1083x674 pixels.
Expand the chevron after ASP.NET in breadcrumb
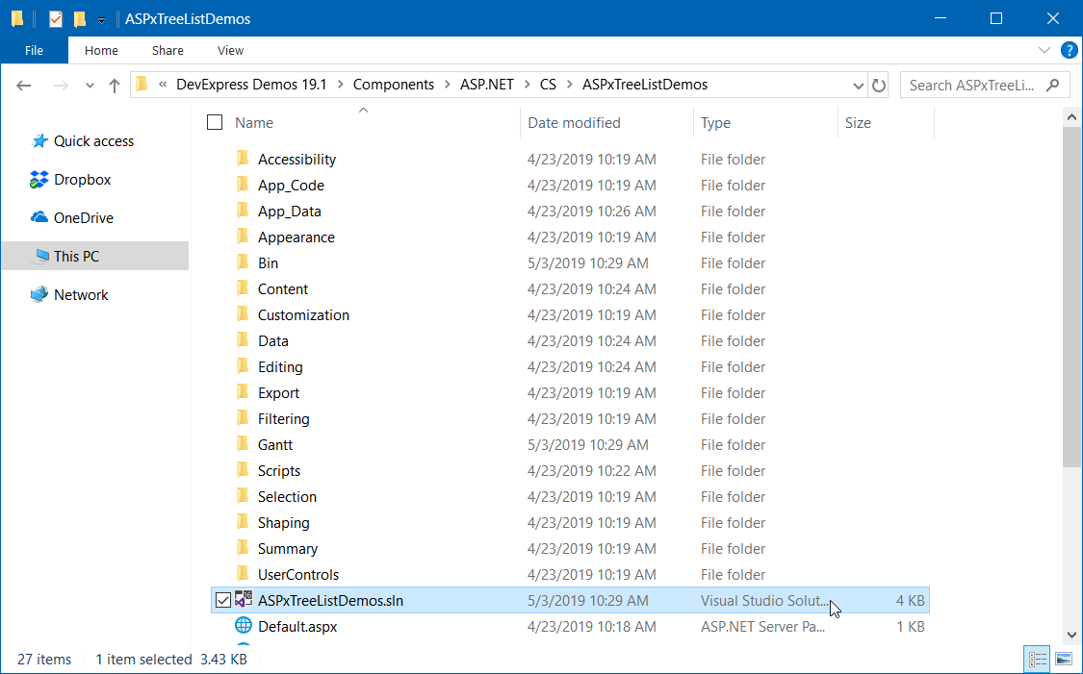527,85
